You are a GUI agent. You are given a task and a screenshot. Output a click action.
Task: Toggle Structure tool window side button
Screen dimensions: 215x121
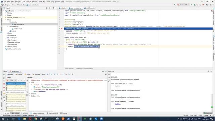click(1, 95)
